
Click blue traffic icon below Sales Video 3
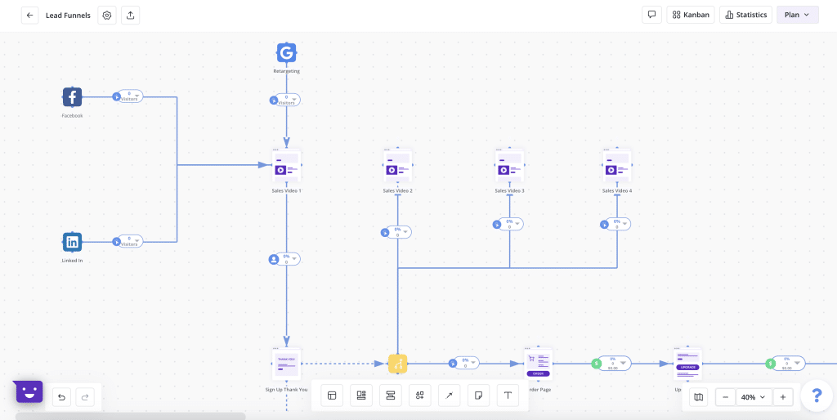tap(496, 224)
